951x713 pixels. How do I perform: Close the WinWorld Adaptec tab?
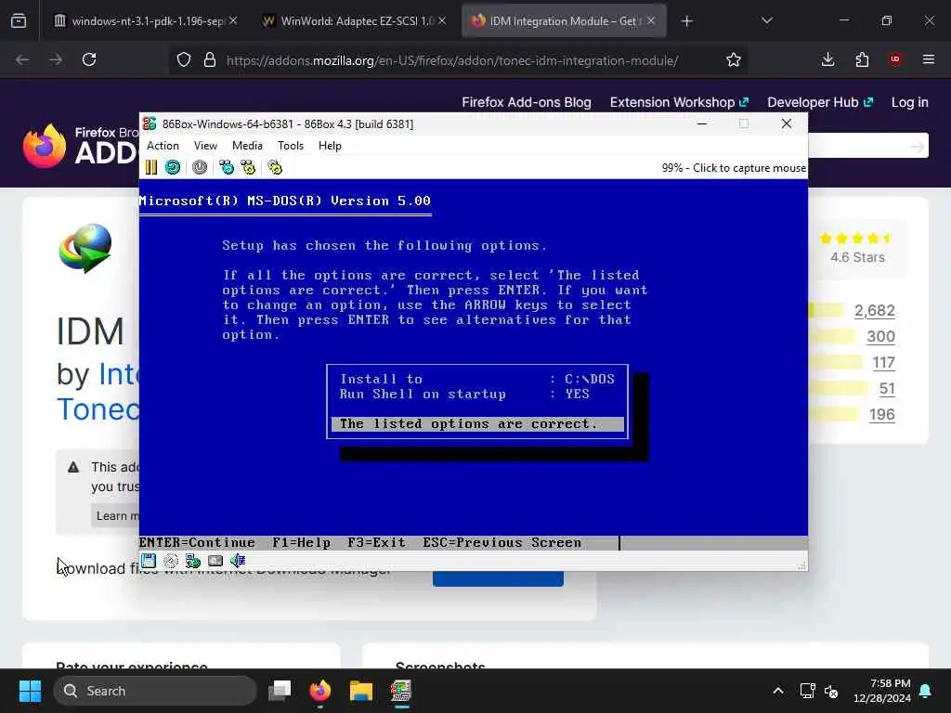pos(442,20)
